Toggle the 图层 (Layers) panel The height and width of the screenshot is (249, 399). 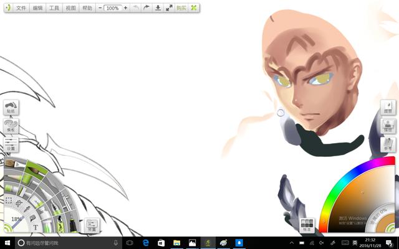click(x=388, y=108)
